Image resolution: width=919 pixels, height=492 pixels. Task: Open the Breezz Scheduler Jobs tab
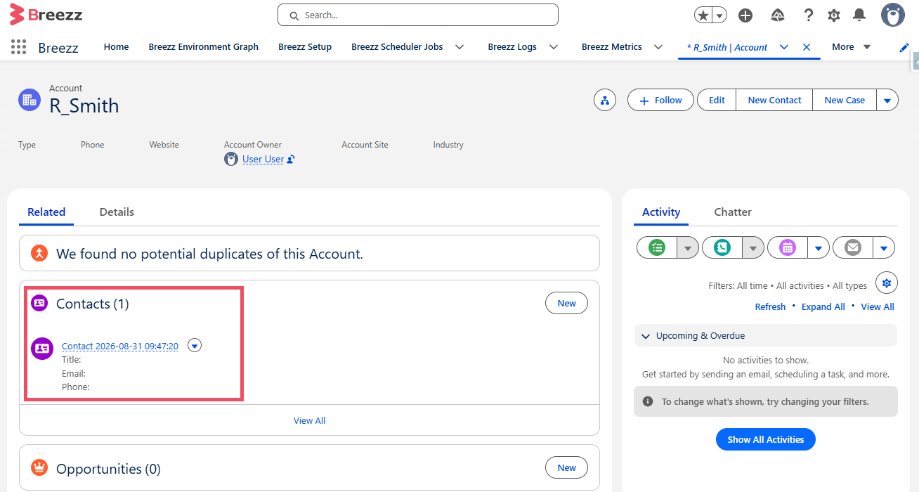point(397,47)
